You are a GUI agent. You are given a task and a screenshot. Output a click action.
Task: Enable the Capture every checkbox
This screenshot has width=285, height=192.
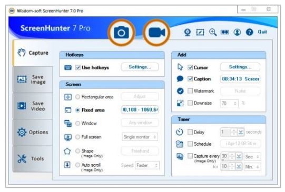click(x=190, y=156)
